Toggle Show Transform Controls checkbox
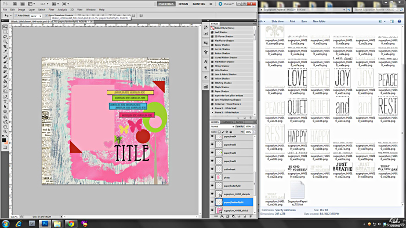Screen dimensions: 406x228 point(46,16)
